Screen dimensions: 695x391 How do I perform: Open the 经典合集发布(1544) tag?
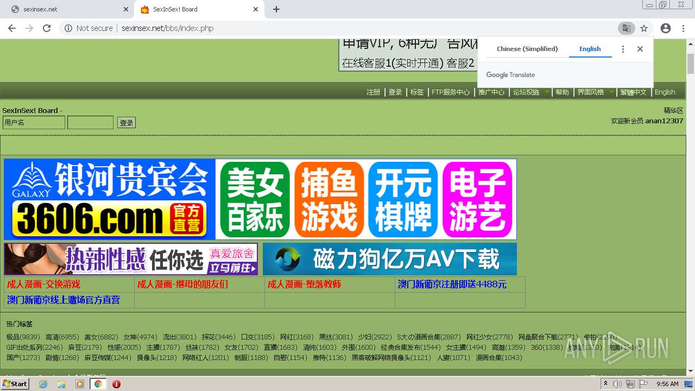[x=410, y=348]
